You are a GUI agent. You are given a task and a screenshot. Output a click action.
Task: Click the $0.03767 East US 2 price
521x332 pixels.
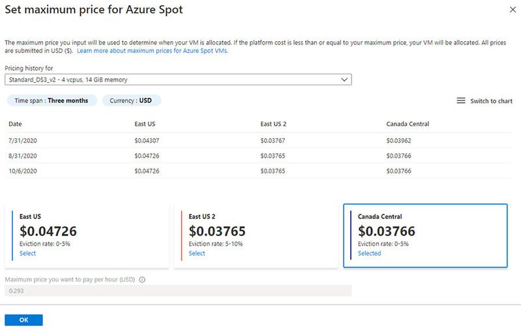(273, 141)
